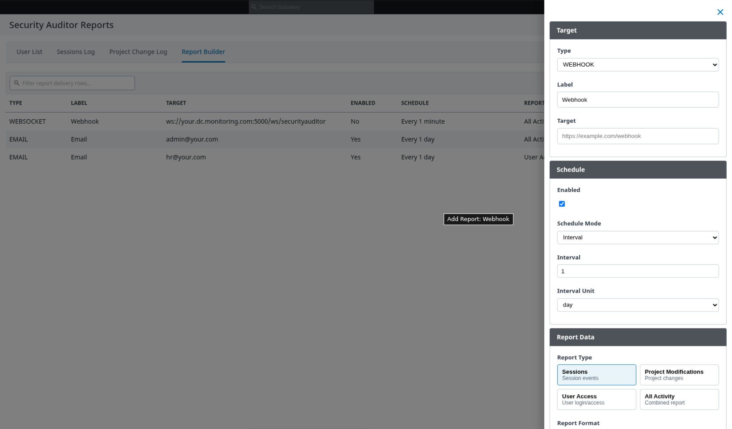Choose the All Activity report type
This screenshot has width=732, height=429.
click(x=679, y=399)
